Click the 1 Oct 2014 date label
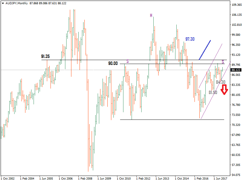 point(182,178)
